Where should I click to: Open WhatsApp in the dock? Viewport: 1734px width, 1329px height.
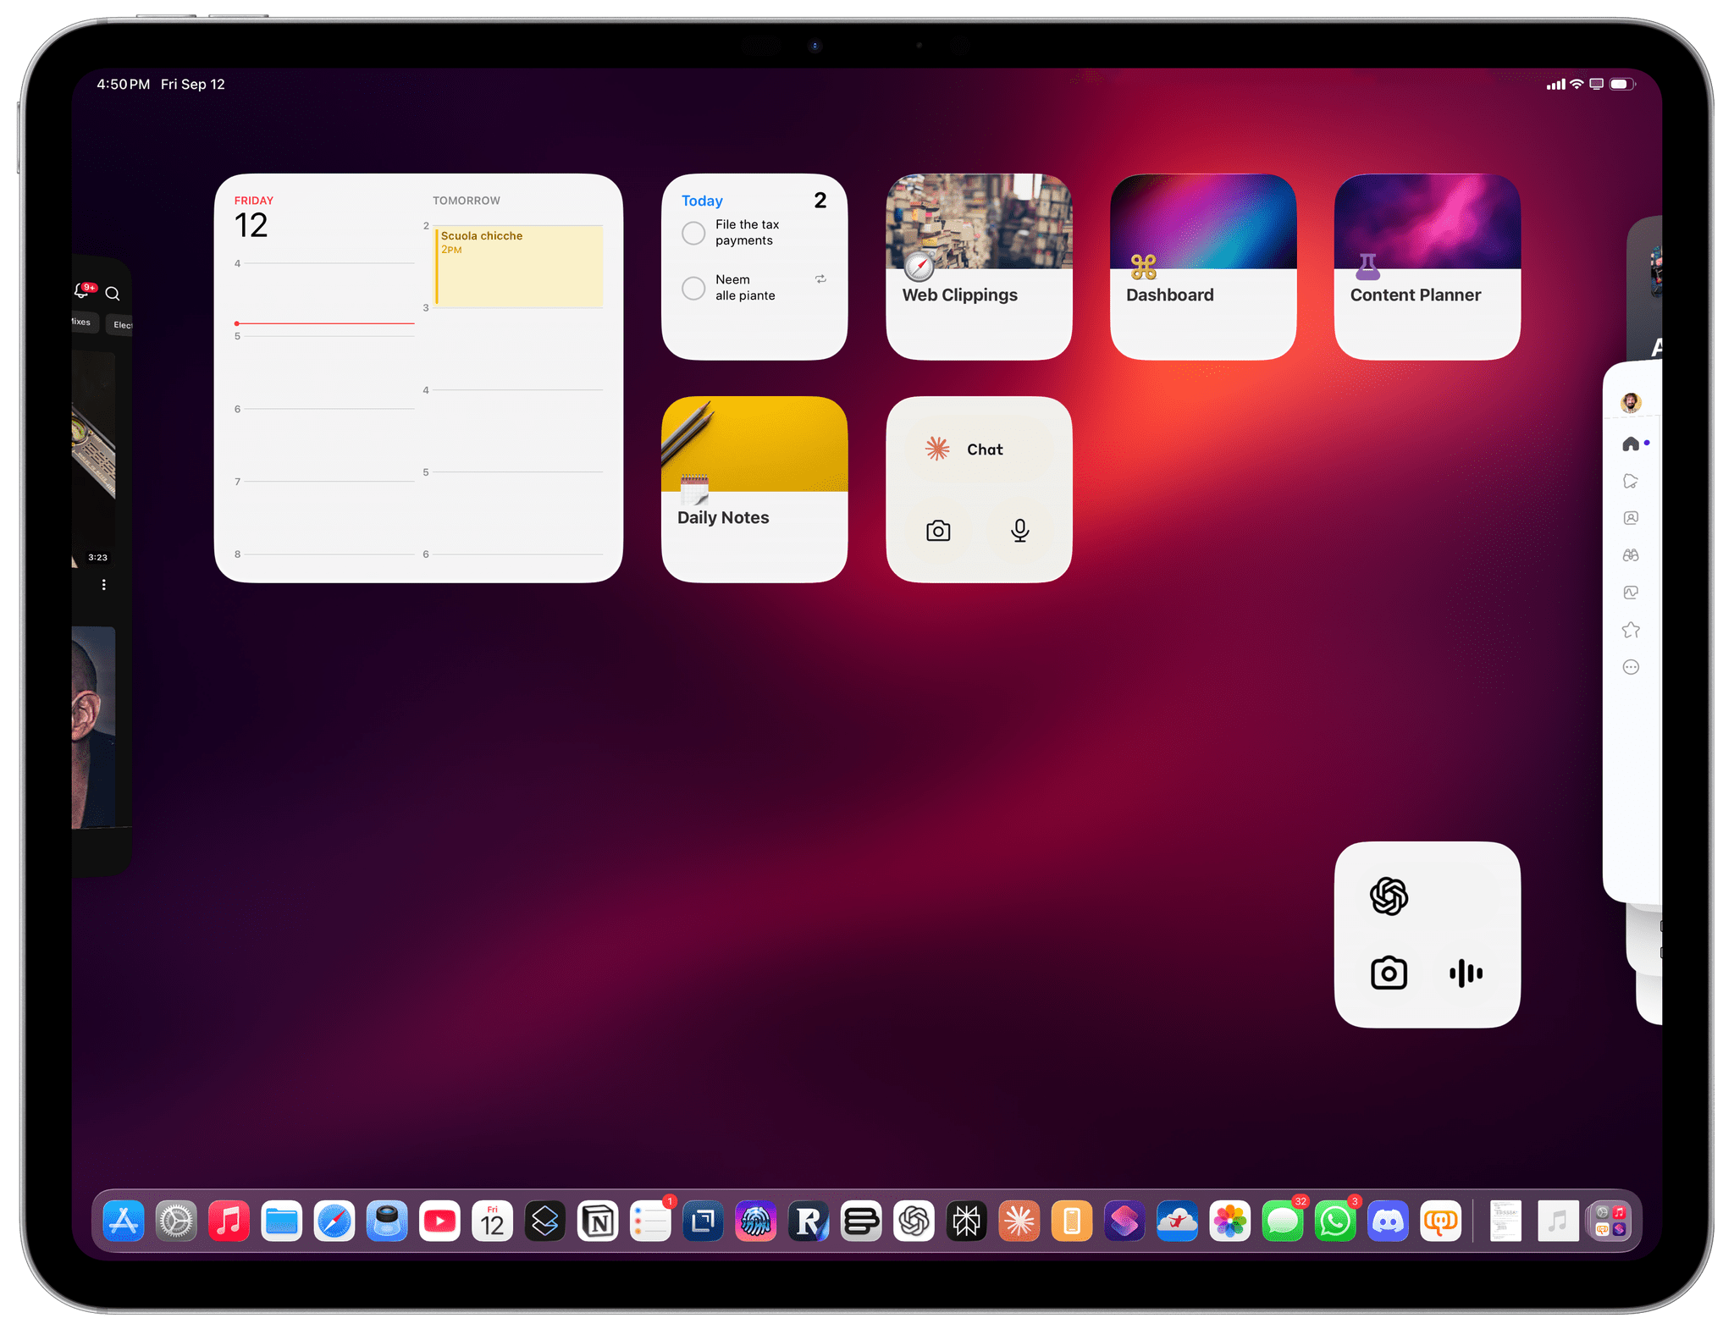(x=1335, y=1221)
